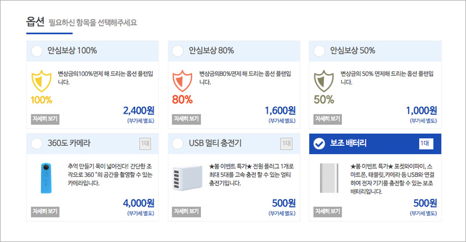Click 자세히 보기 under 안심보상 50%
466x242 pixels.
(328, 119)
